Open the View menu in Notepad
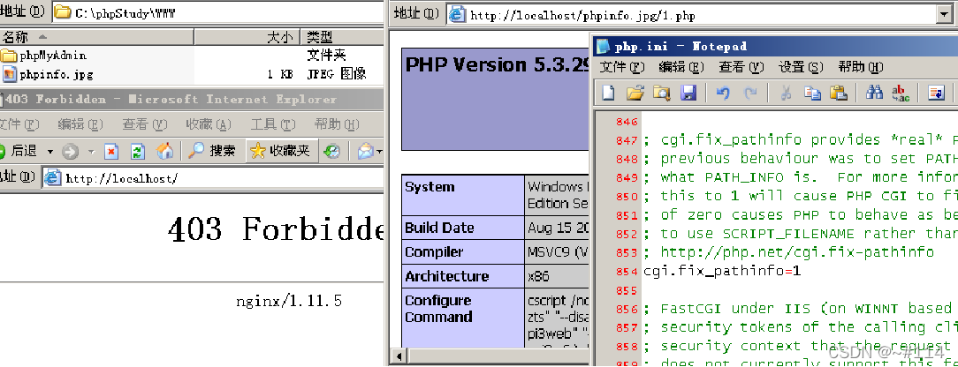The width and height of the screenshot is (958, 367). tap(741, 67)
